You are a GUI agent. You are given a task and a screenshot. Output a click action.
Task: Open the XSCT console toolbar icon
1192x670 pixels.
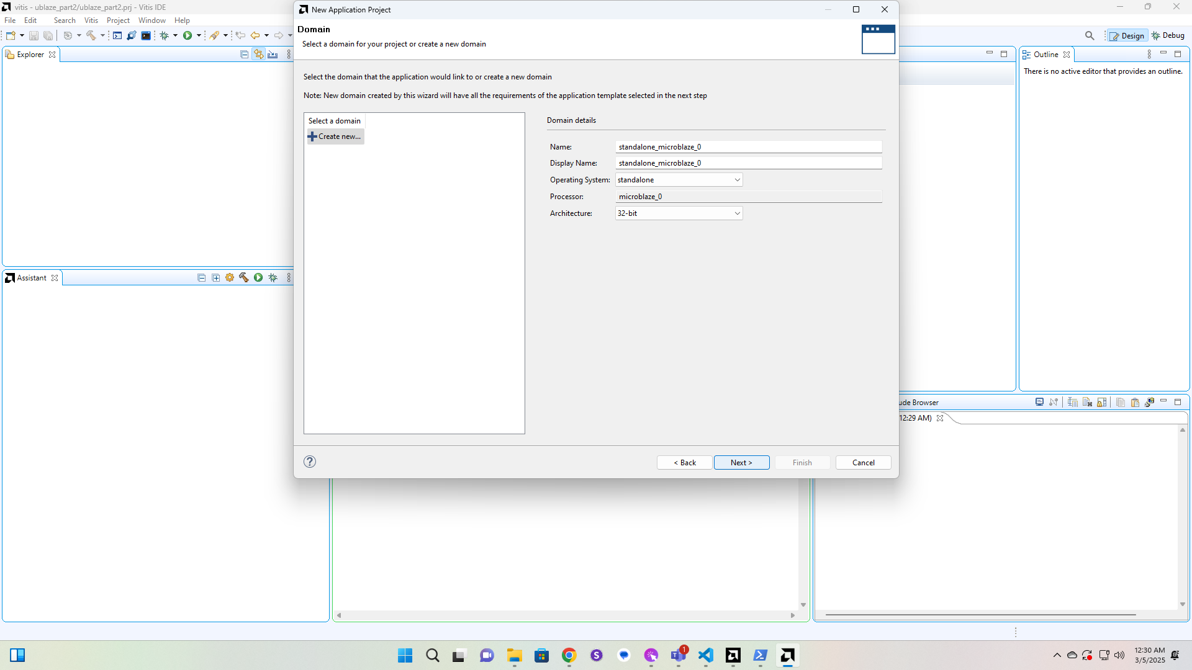pyautogui.click(x=146, y=36)
